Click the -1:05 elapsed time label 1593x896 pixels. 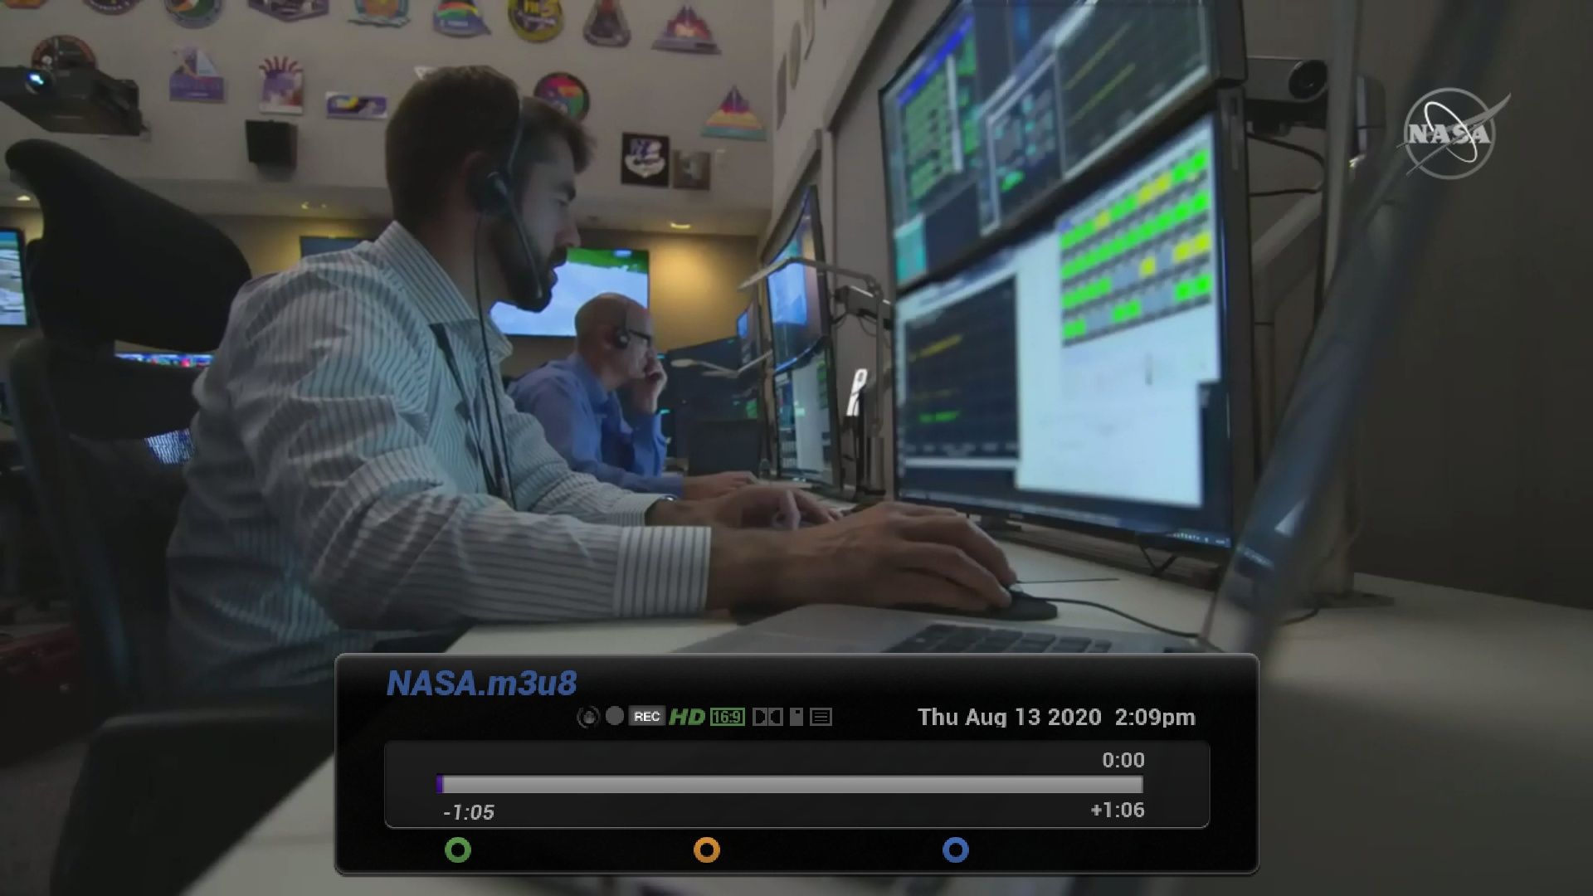469,813
